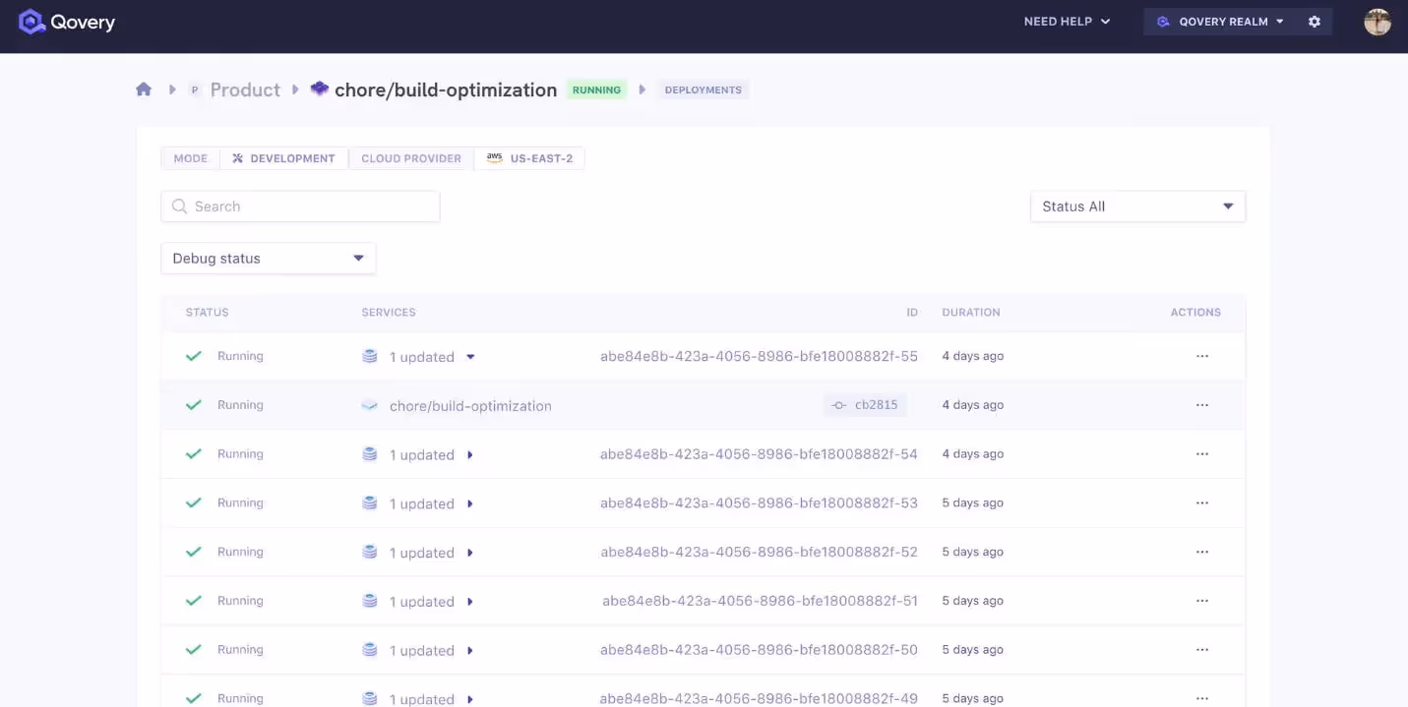1408x707 pixels.
Task: Select the Cloud Provider tag
Action: click(411, 158)
